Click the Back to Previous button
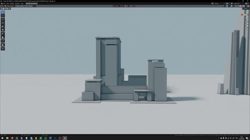Viewport: 250px width, 140px height. (x=32, y=3)
